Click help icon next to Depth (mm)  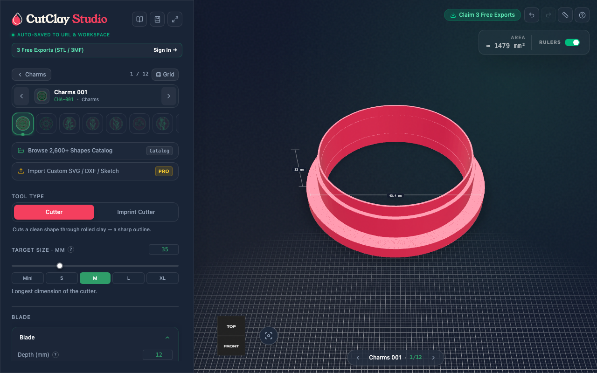coord(56,355)
